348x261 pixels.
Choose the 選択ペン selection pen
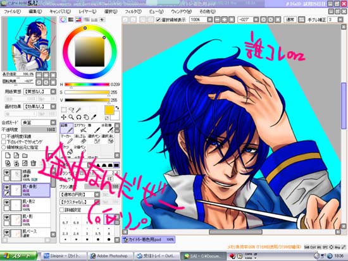tap(94, 139)
